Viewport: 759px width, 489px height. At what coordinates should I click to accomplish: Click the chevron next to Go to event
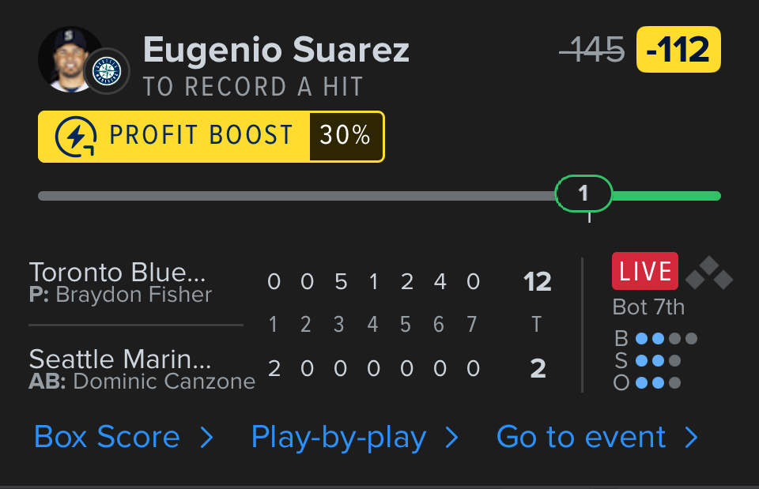pos(691,438)
